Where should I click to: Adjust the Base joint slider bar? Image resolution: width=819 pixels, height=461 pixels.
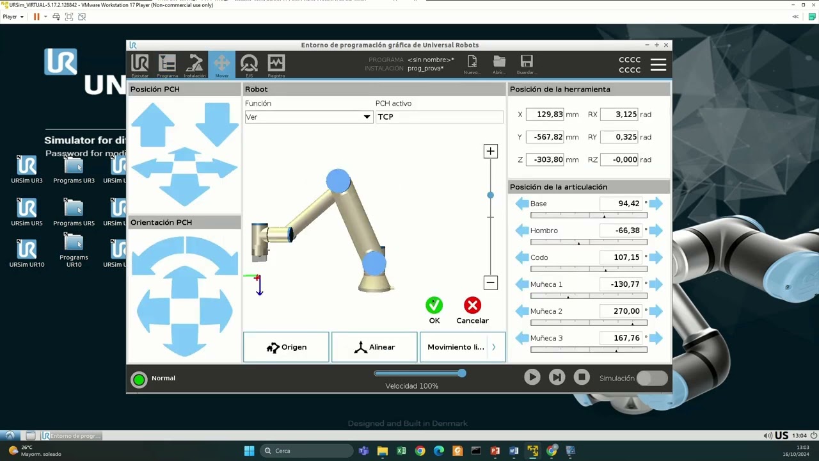tap(589, 216)
